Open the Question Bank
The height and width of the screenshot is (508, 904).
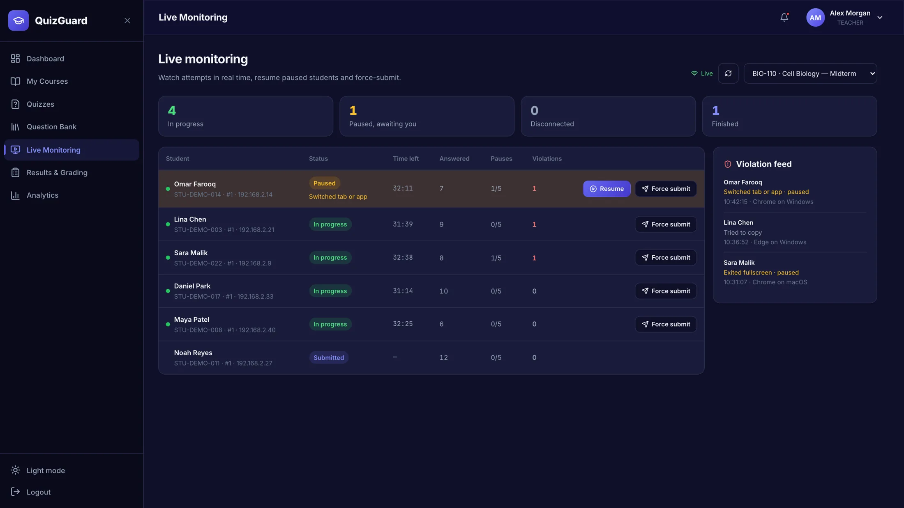(71, 127)
